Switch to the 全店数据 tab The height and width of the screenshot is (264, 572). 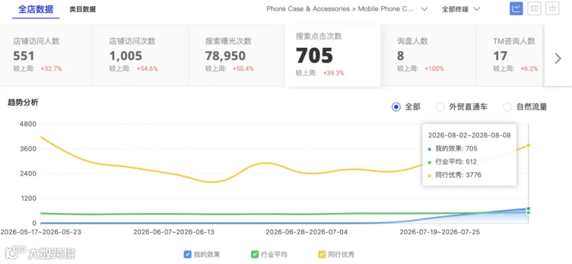coord(36,9)
